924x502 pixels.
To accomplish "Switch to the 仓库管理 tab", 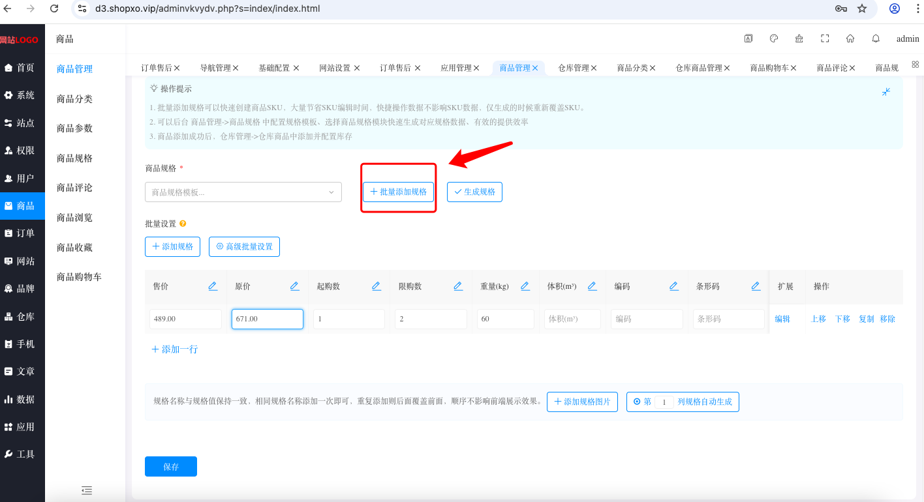I will point(574,68).
